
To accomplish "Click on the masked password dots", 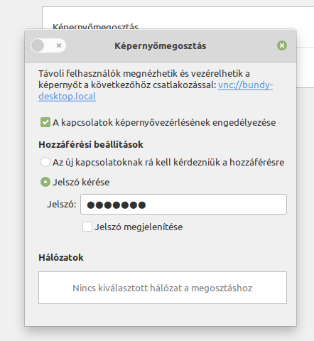I will click(x=117, y=205).
